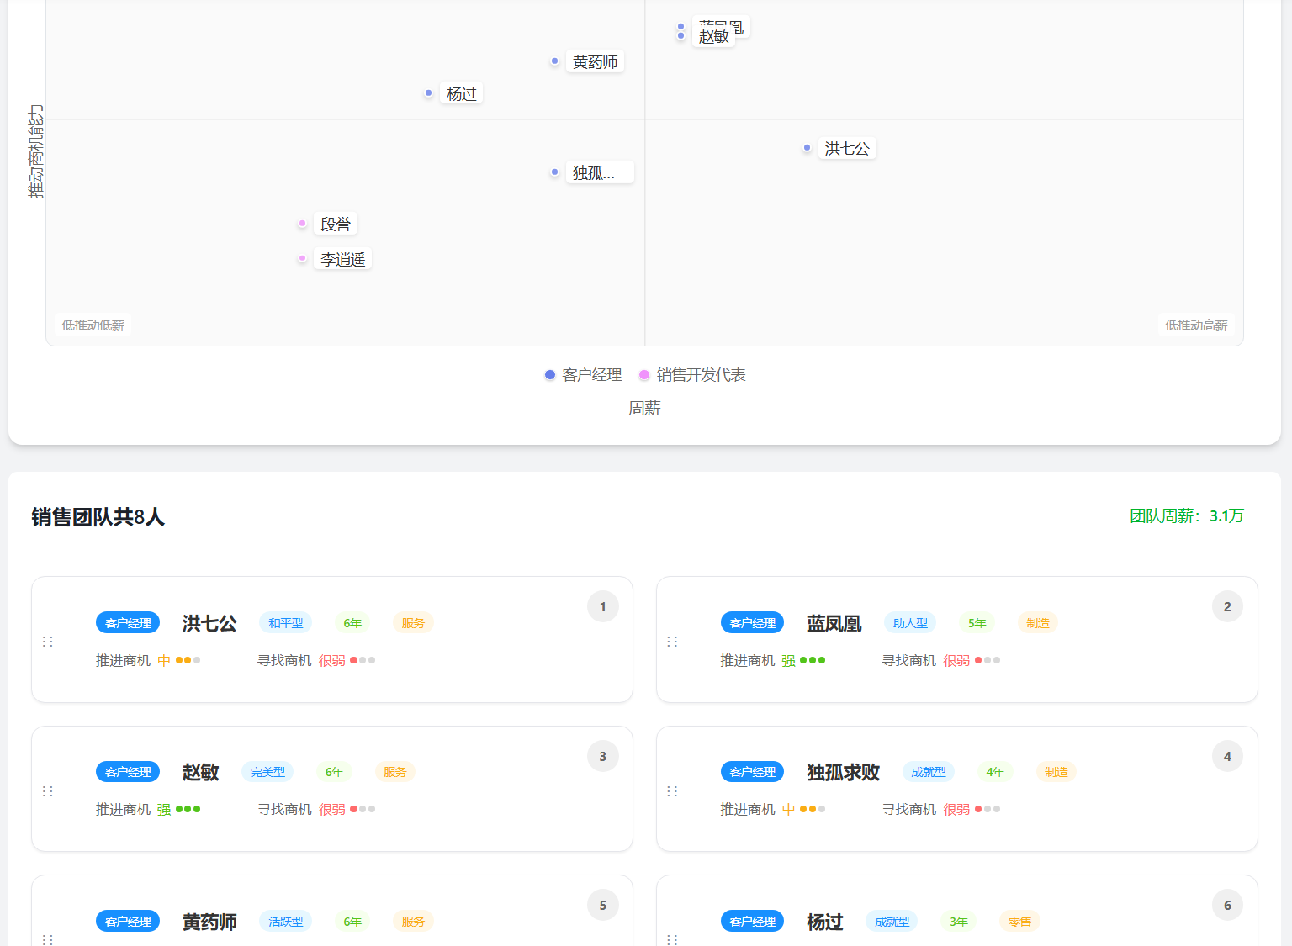Click rank badge number 1

pos(602,606)
